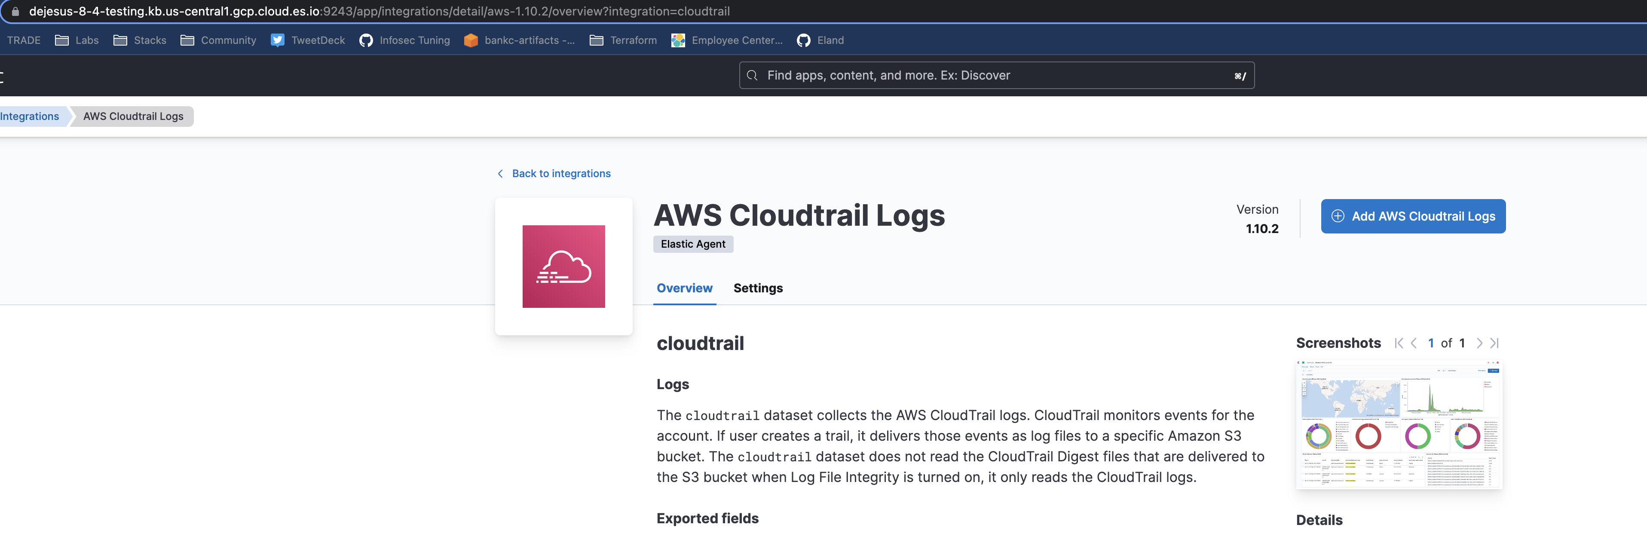Click the search magnifier icon
Image resolution: width=1647 pixels, height=534 pixels.
[x=752, y=75]
